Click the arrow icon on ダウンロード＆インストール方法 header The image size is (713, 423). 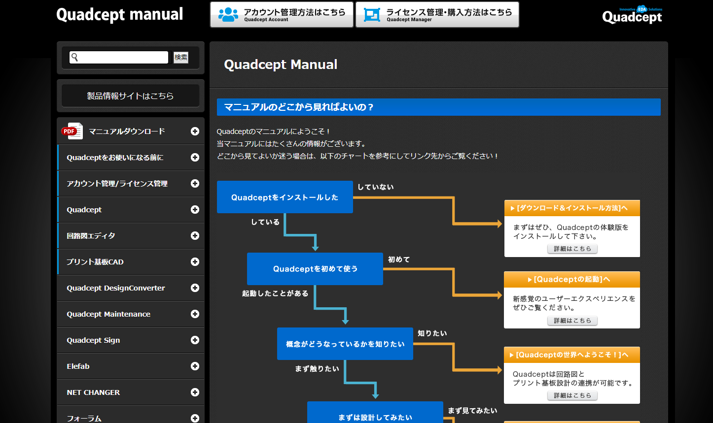click(x=511, y=208)
